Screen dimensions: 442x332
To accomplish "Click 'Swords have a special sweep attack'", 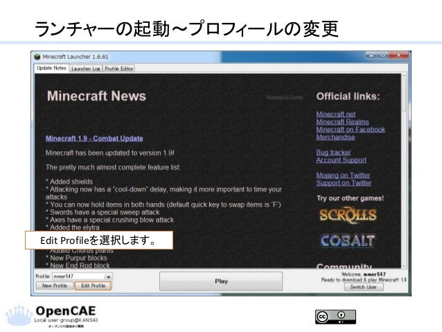I will [103, 212].
